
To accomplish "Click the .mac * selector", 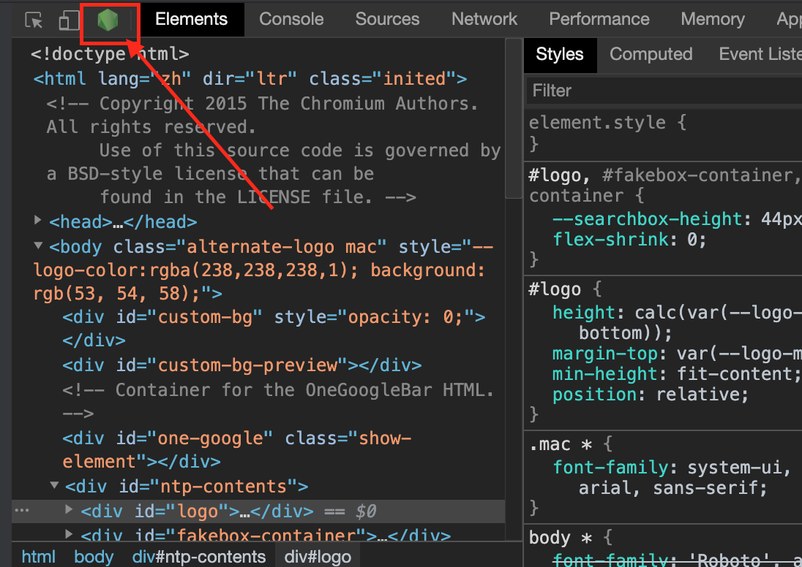I will [561, 444].
